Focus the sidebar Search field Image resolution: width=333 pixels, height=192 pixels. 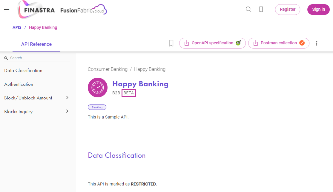tap(37, 58)
